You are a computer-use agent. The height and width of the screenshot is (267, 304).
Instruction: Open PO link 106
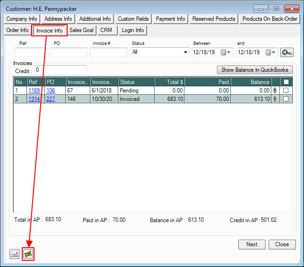51,91
